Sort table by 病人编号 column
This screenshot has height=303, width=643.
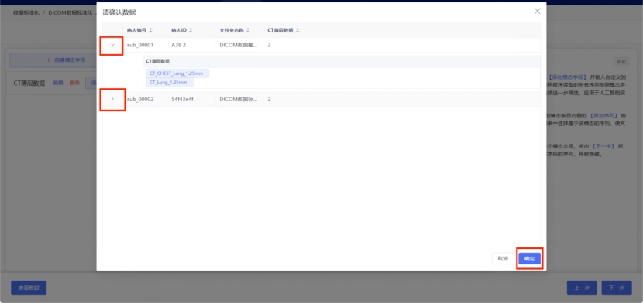click(139, 30)
